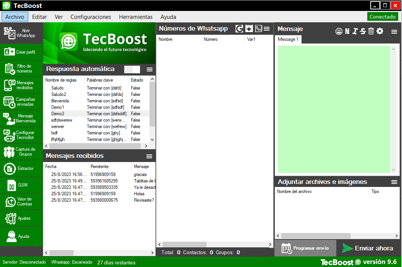Open the Adjuntar archivos e imágenes panel menu

(394, 182)
